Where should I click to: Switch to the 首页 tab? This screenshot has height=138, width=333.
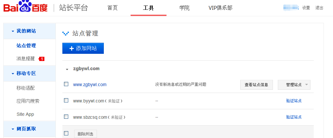point(113,8)
